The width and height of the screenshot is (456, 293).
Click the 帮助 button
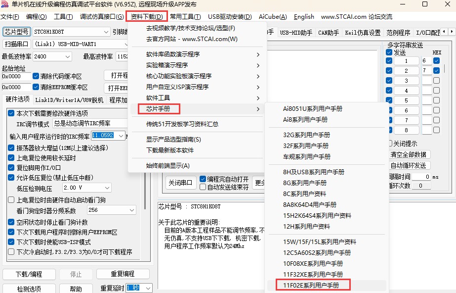[76, 289]
